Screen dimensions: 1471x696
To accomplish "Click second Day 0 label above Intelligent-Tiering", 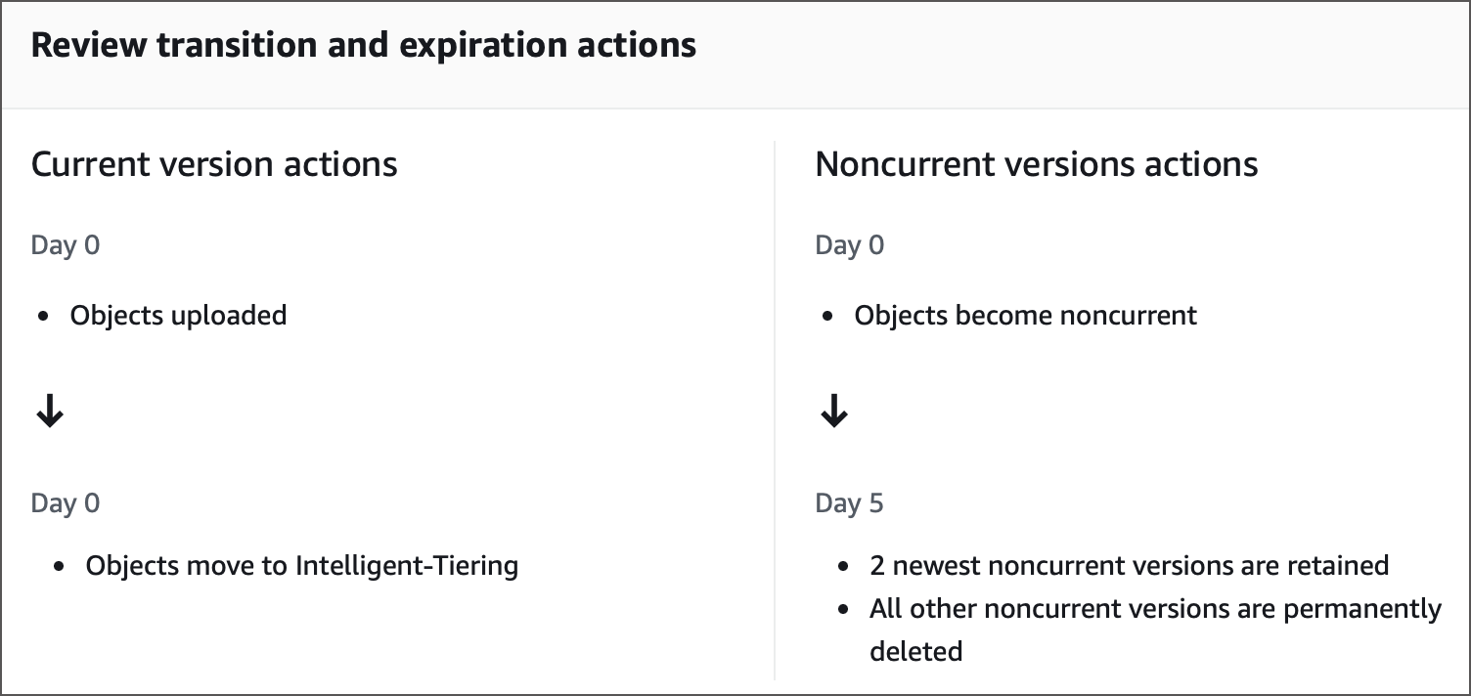I will coord(66,503).
